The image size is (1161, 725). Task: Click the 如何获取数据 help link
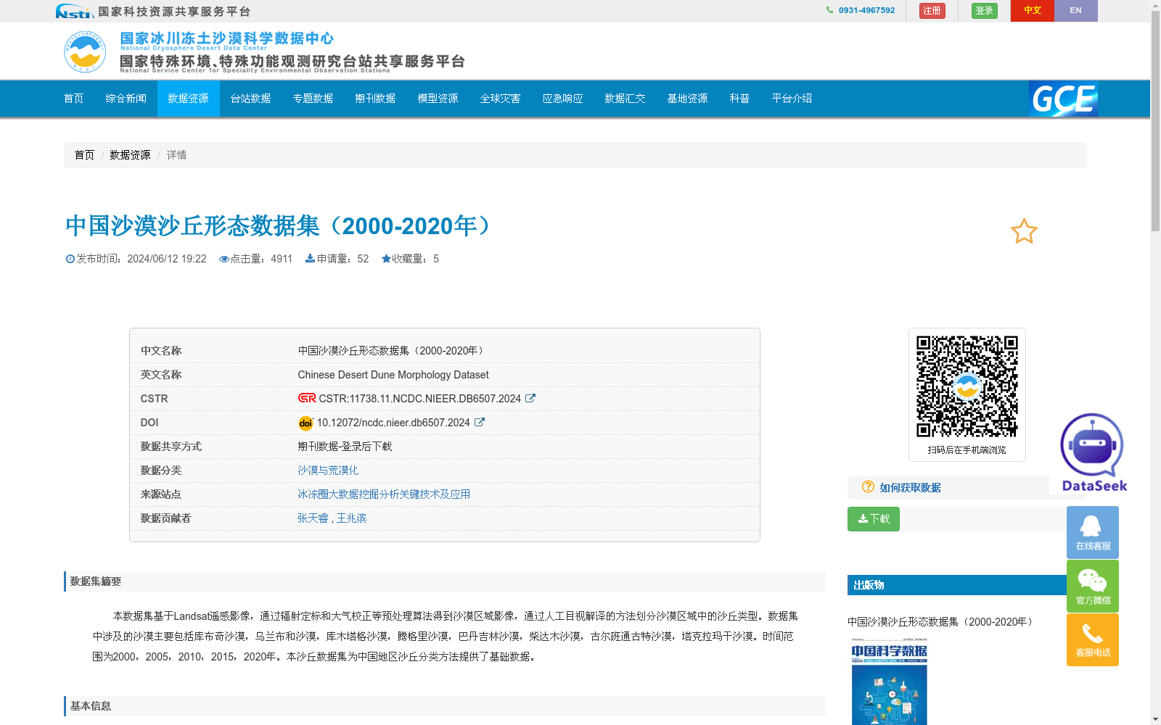tap(911, 488)
